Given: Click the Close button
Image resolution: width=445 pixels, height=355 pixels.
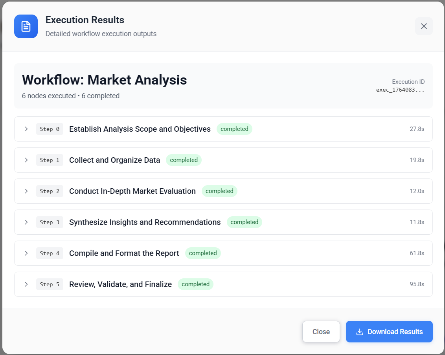Looking at the screenshot, I should (321, 332).
